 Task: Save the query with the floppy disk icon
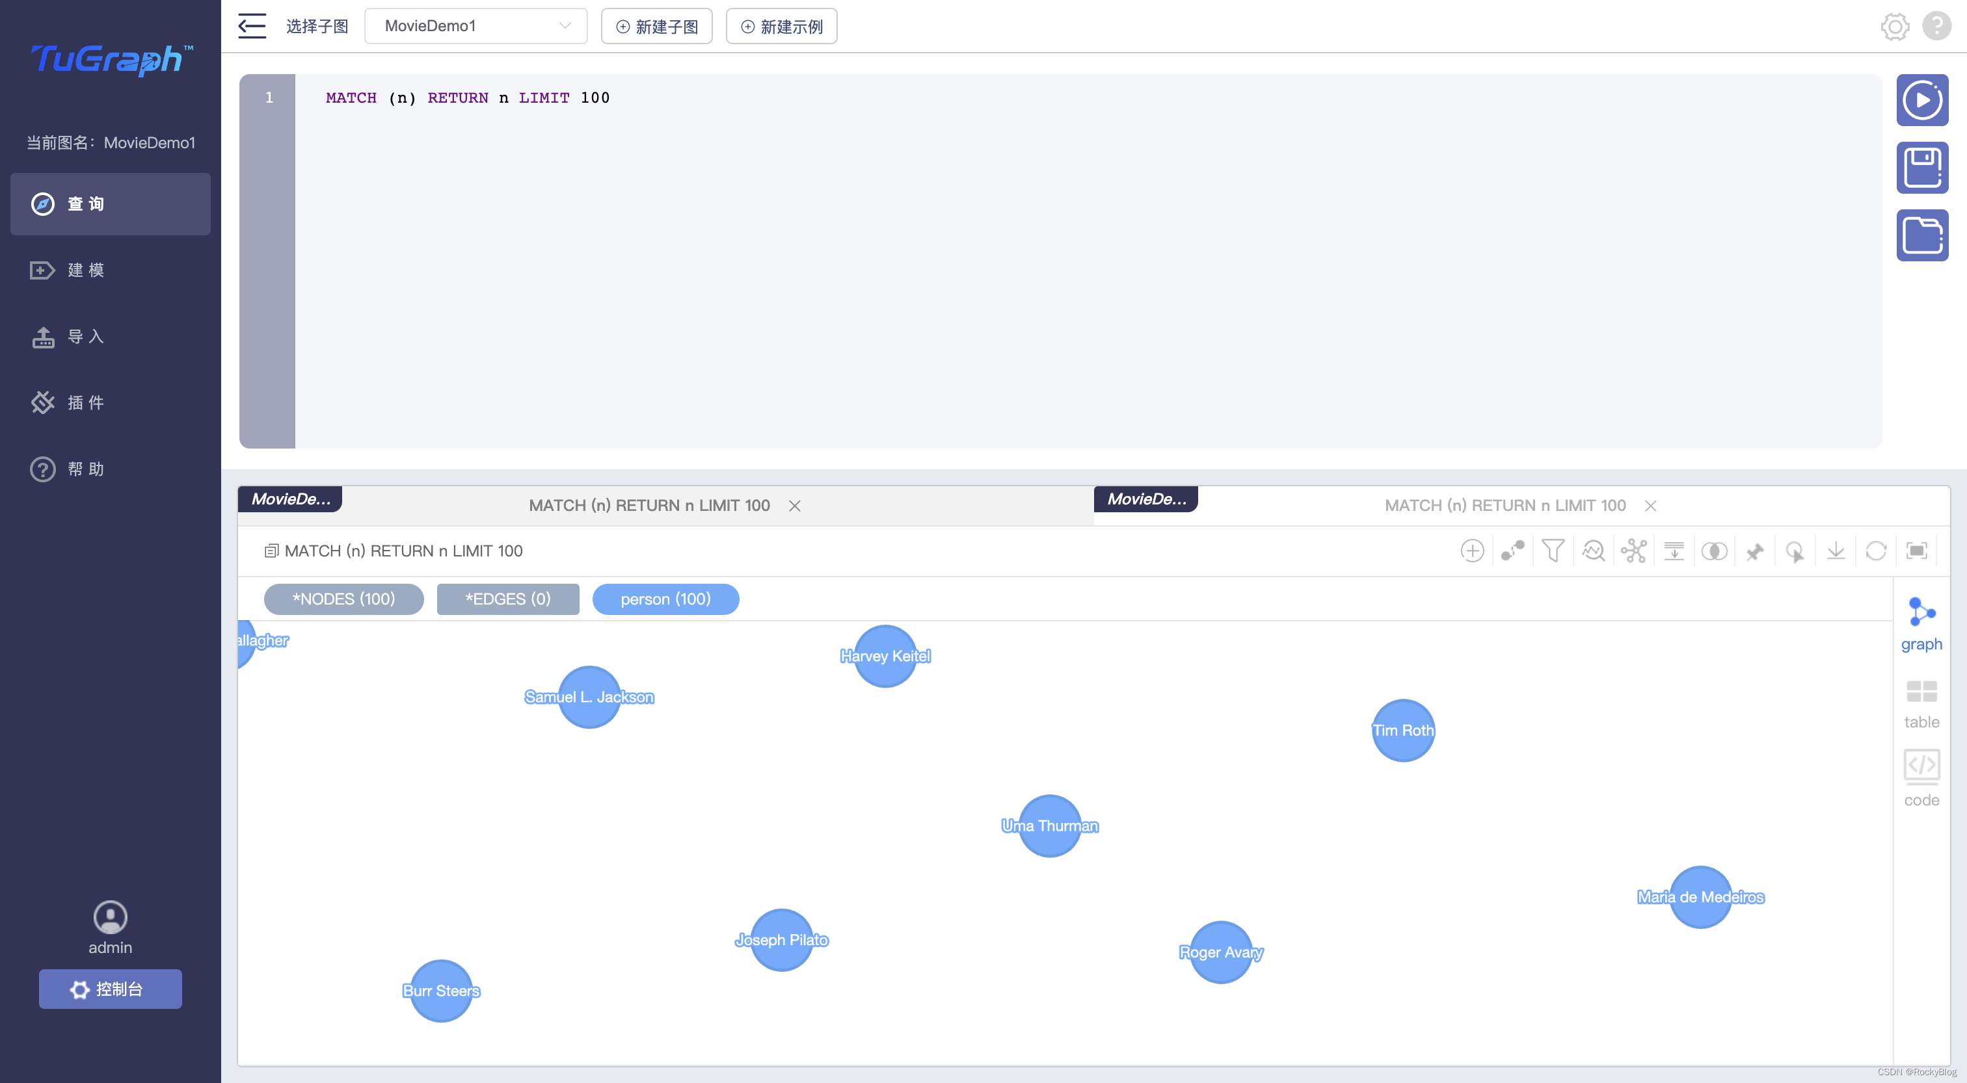point(1922,168)
